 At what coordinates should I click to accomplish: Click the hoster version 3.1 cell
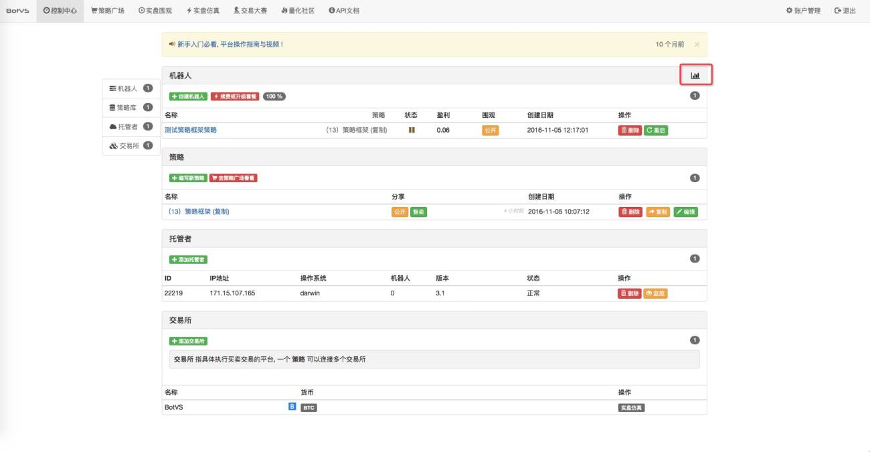(x=440, y=293)
